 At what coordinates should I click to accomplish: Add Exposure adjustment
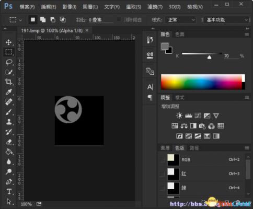click(207, 115)
